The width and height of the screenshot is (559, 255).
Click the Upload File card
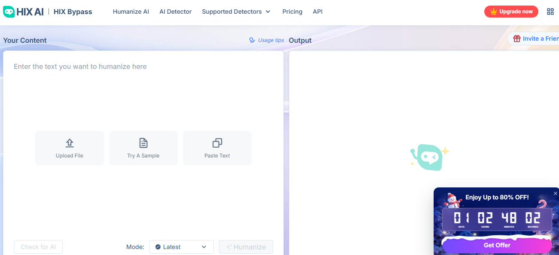70,148
